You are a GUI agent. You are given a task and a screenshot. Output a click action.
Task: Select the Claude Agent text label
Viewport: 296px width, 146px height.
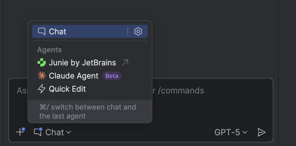[x=74, y=76]
